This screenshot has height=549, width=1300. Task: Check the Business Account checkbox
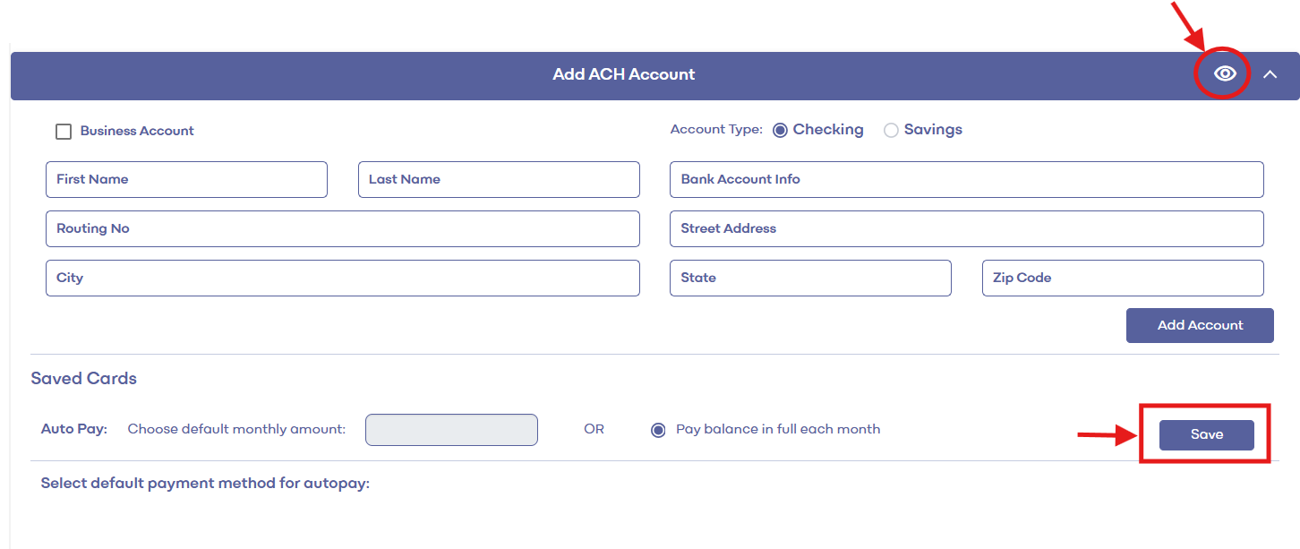[64, 132]
